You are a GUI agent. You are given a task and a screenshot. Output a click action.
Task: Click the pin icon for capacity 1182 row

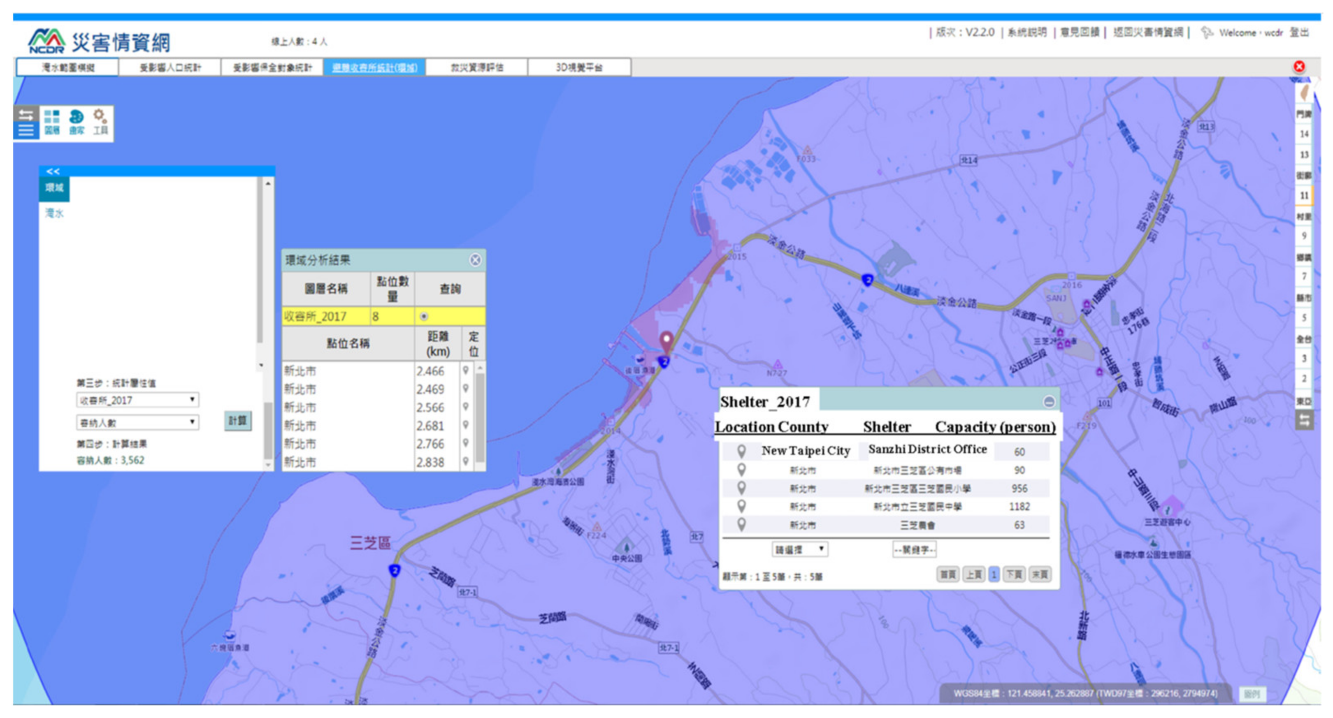click(x=741, y=506)
